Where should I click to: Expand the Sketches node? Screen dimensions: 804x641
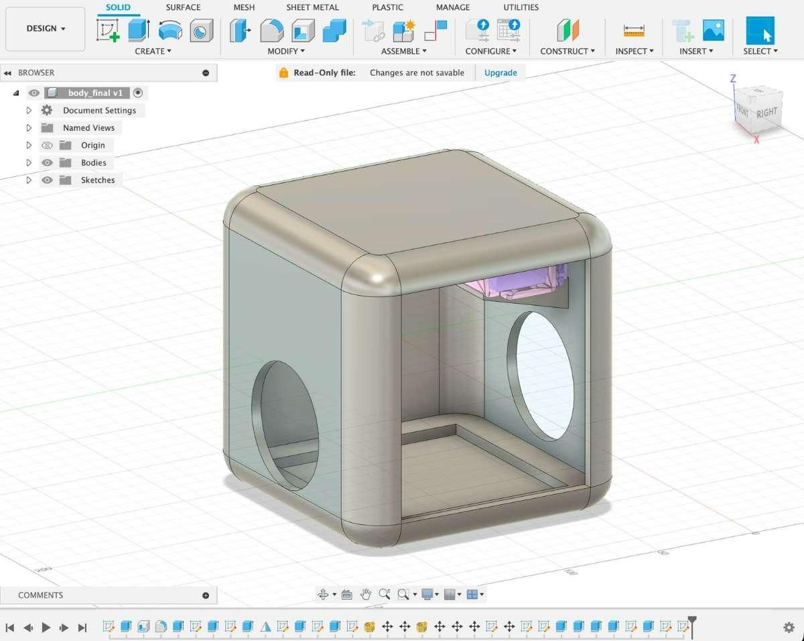(x=29, y=180)
